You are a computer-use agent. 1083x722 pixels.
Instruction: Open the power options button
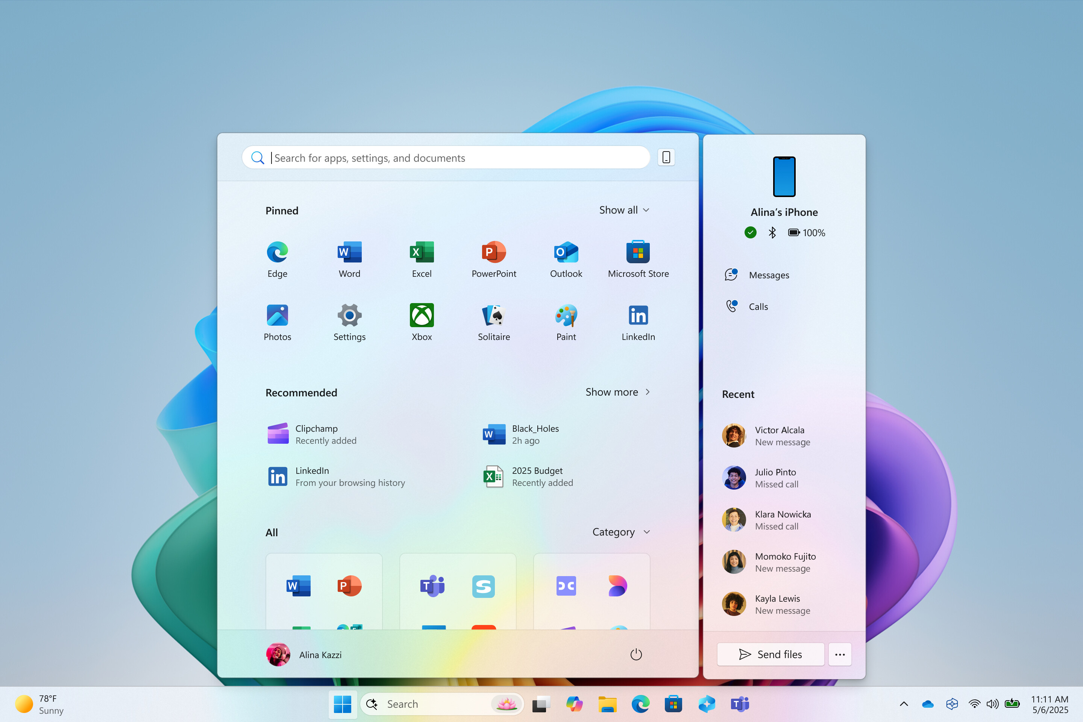pos(636,654)
